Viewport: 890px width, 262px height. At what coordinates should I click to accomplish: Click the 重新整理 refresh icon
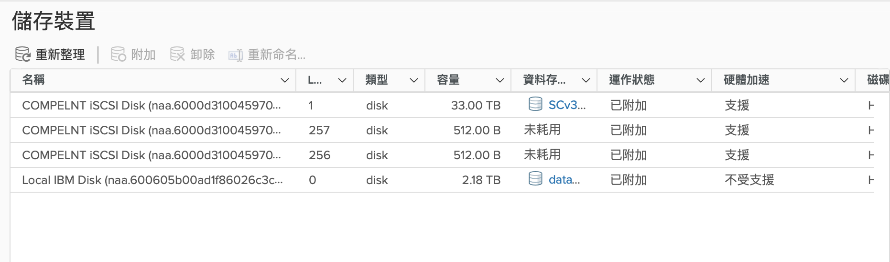point(22,54)
